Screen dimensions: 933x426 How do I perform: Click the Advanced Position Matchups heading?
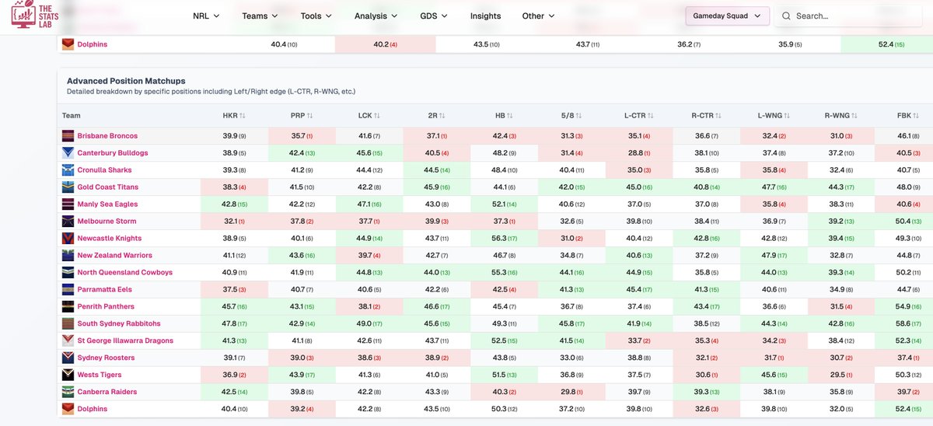[126, 81]
